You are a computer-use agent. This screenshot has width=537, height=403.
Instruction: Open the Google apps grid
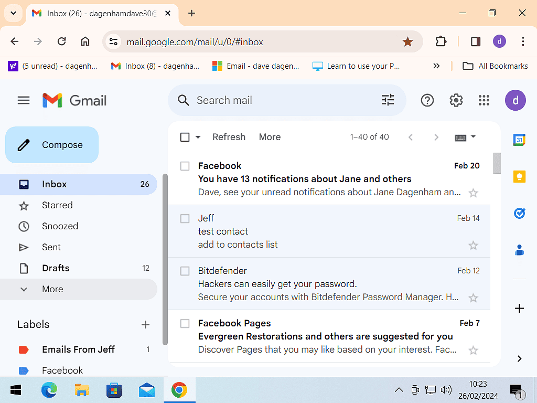(484, 100)
